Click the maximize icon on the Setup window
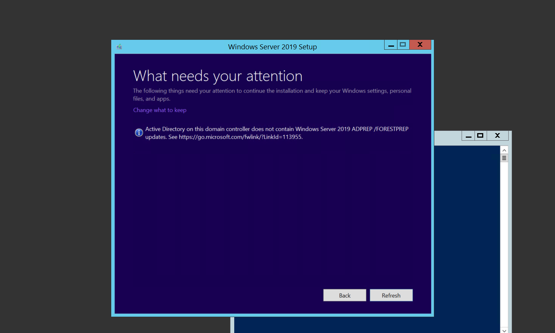 point(403,44)
